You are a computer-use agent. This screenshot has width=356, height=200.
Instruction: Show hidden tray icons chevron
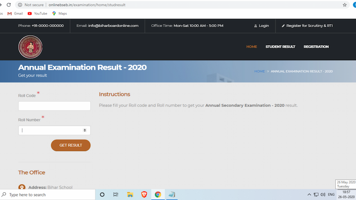point(309,194)
